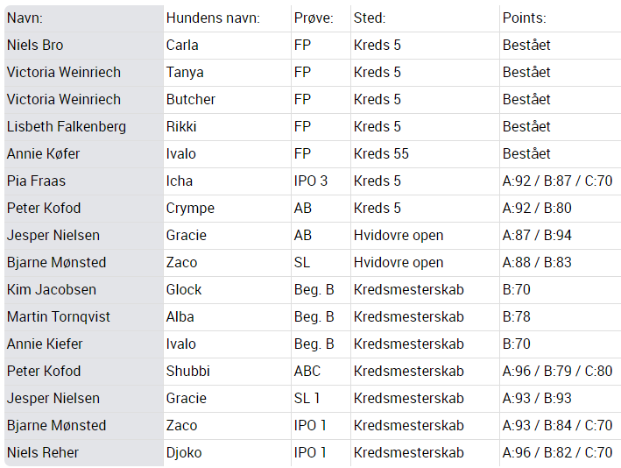This screenshot has width=621, height=468.
Task: Select Annie Kiefer name cell
Action: tap(84, 344)
